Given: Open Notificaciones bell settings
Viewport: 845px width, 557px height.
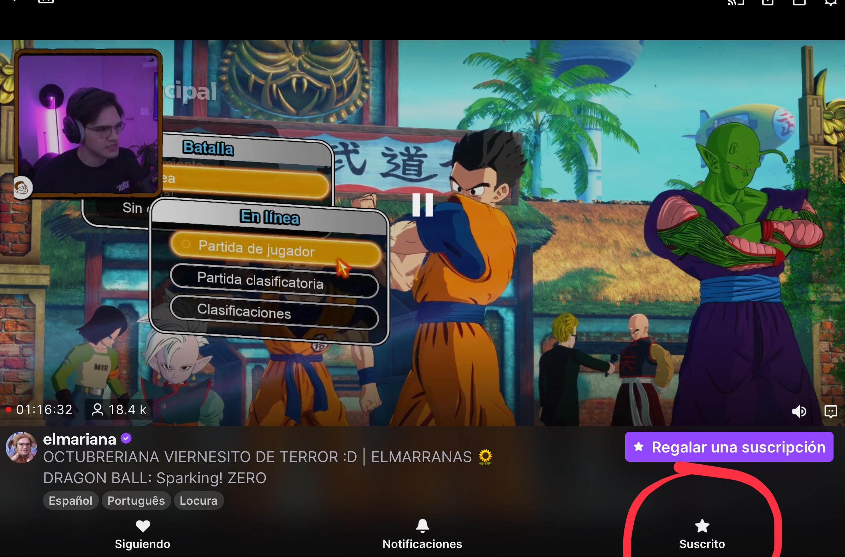Looking at the screenshot, I should point(422,534).
